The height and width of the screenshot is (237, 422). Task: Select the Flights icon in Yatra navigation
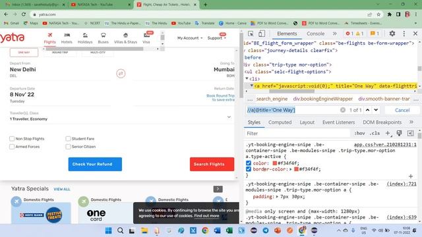(x=49, y=35)
